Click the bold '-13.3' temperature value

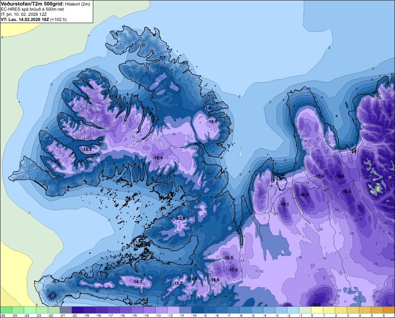click(x=87, y=149)
